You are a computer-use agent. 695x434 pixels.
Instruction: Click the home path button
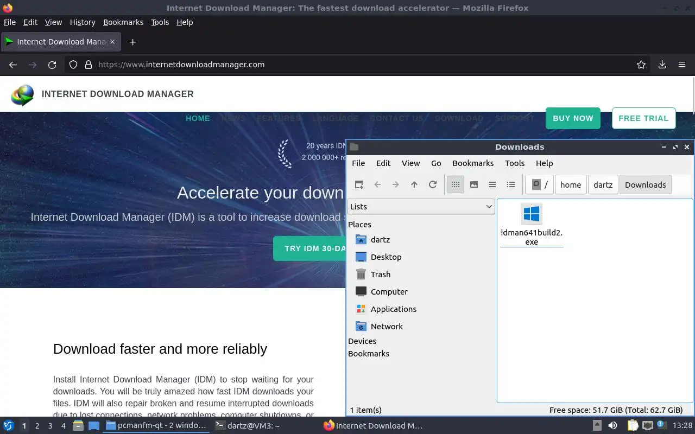(x=571, y=184)
